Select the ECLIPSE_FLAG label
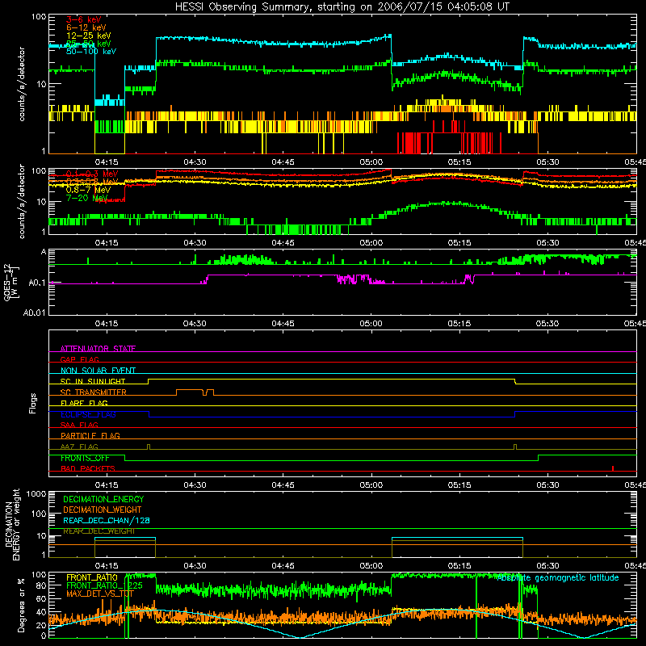The height and width of the screenshot is (646, 646). click(88, 414)
